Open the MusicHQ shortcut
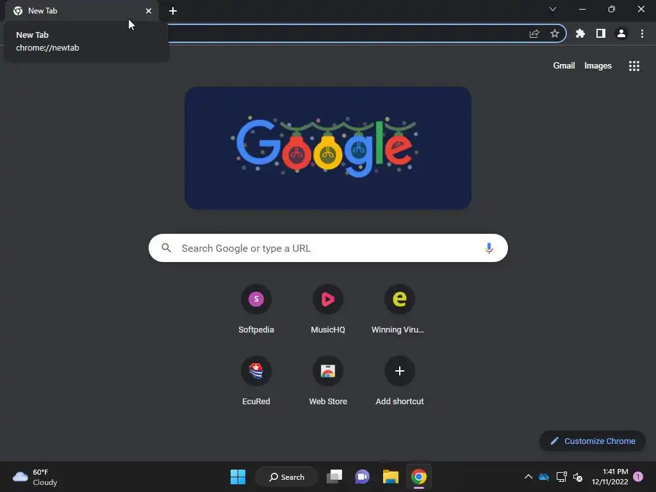This screenshot has width=656, height=492. [x=328, y=309]
